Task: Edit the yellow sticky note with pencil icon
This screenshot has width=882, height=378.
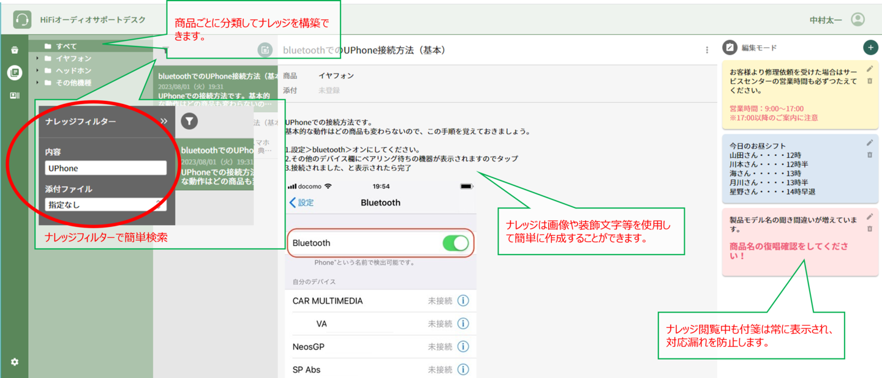Action: click(870, 69)
